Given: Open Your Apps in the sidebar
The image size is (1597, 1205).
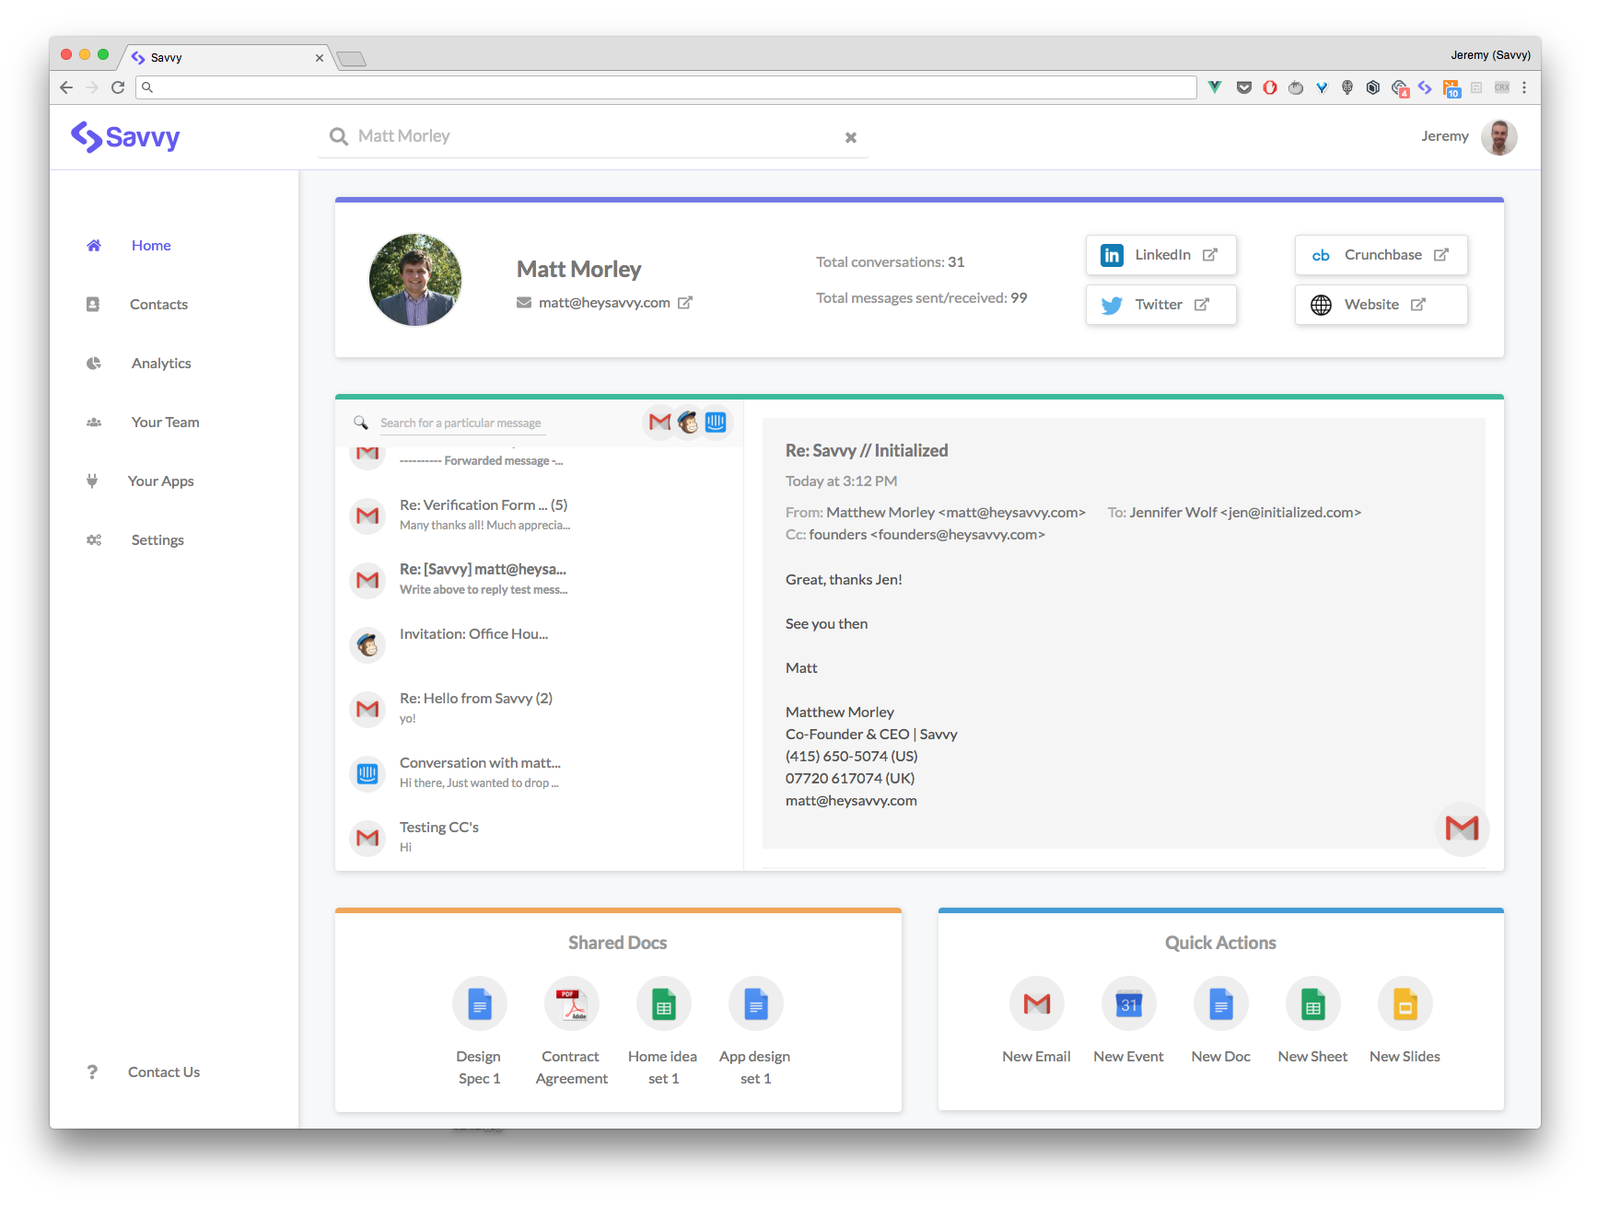Looking at the screenshot, I should [x=160, y=481].
